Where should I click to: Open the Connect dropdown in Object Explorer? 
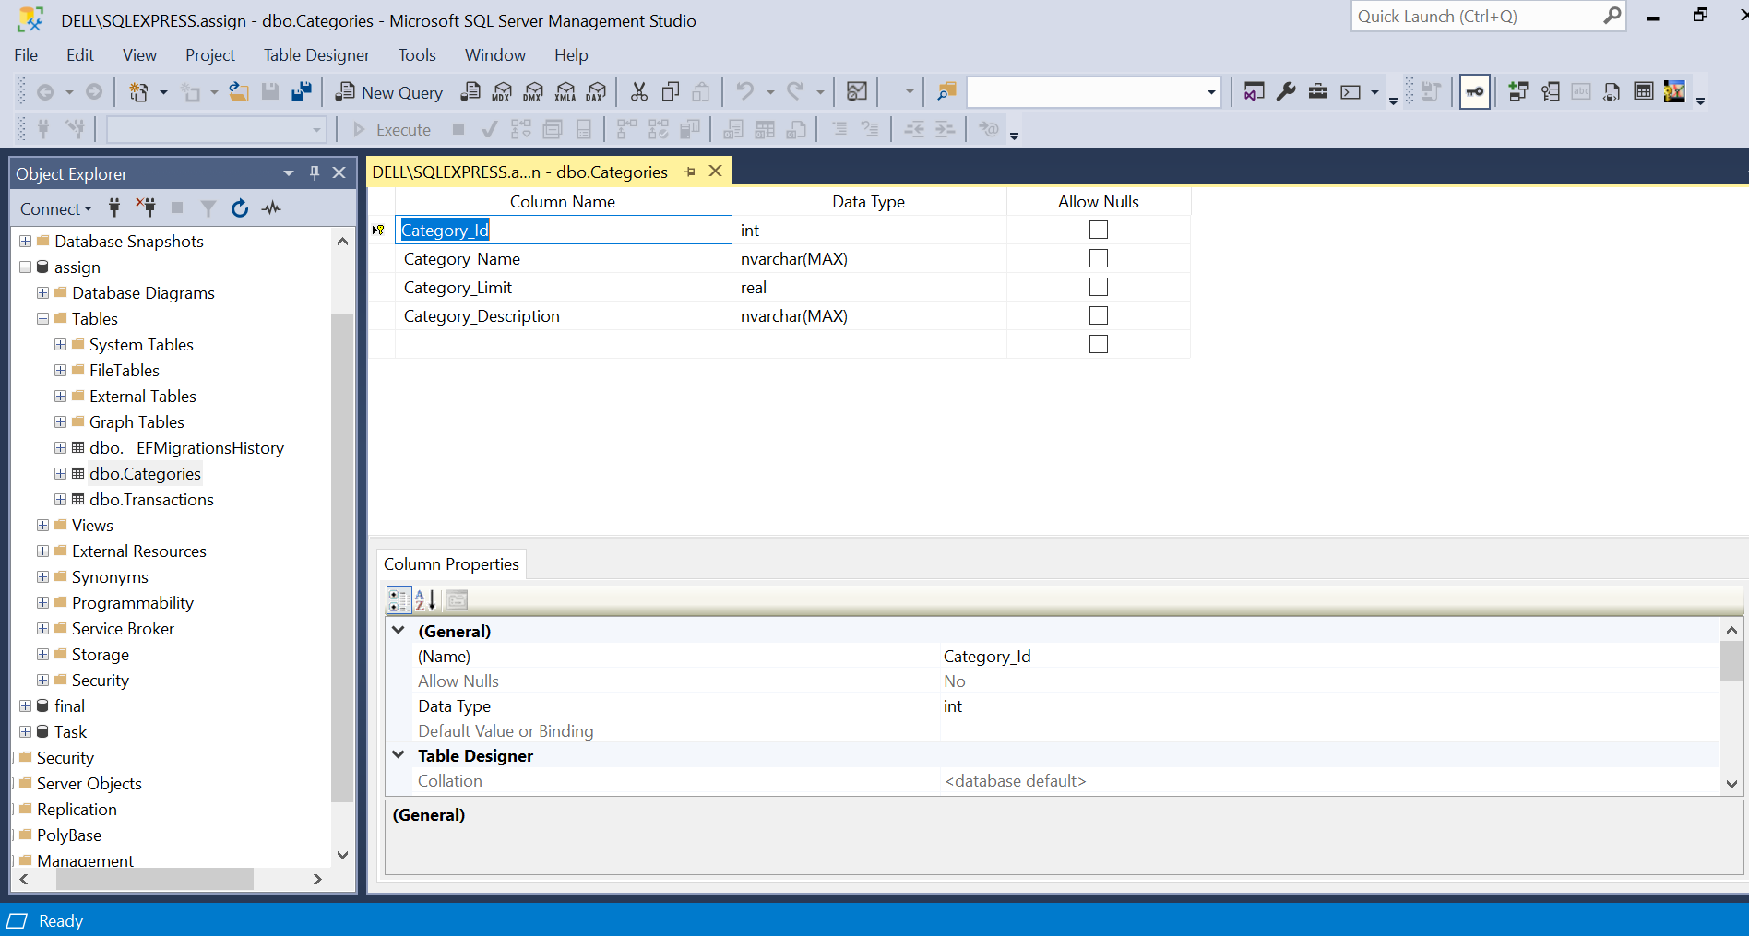(56, 209)
